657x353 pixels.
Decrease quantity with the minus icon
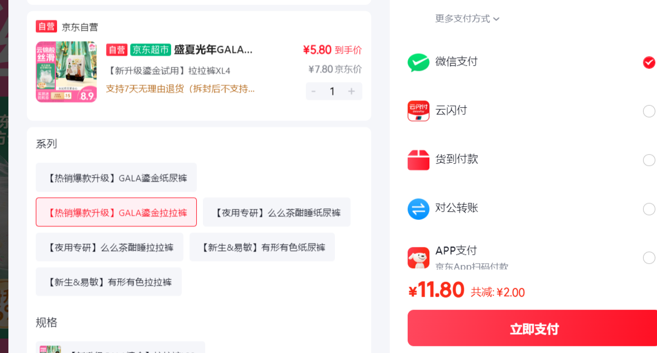click(x=314, y=91)
